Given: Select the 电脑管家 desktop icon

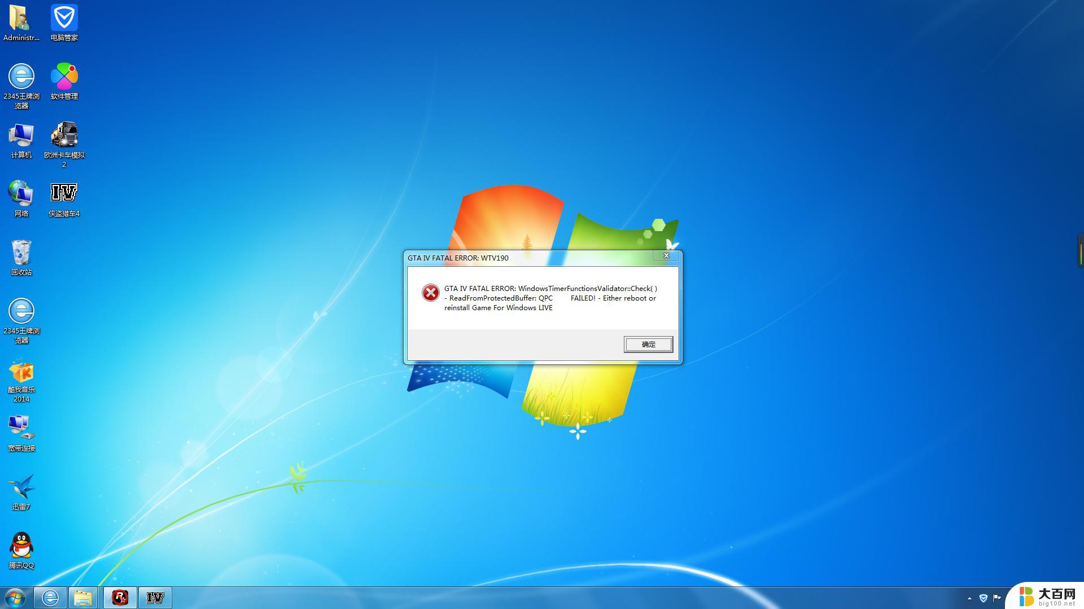Looking at the screenshot, I should 64,23.
